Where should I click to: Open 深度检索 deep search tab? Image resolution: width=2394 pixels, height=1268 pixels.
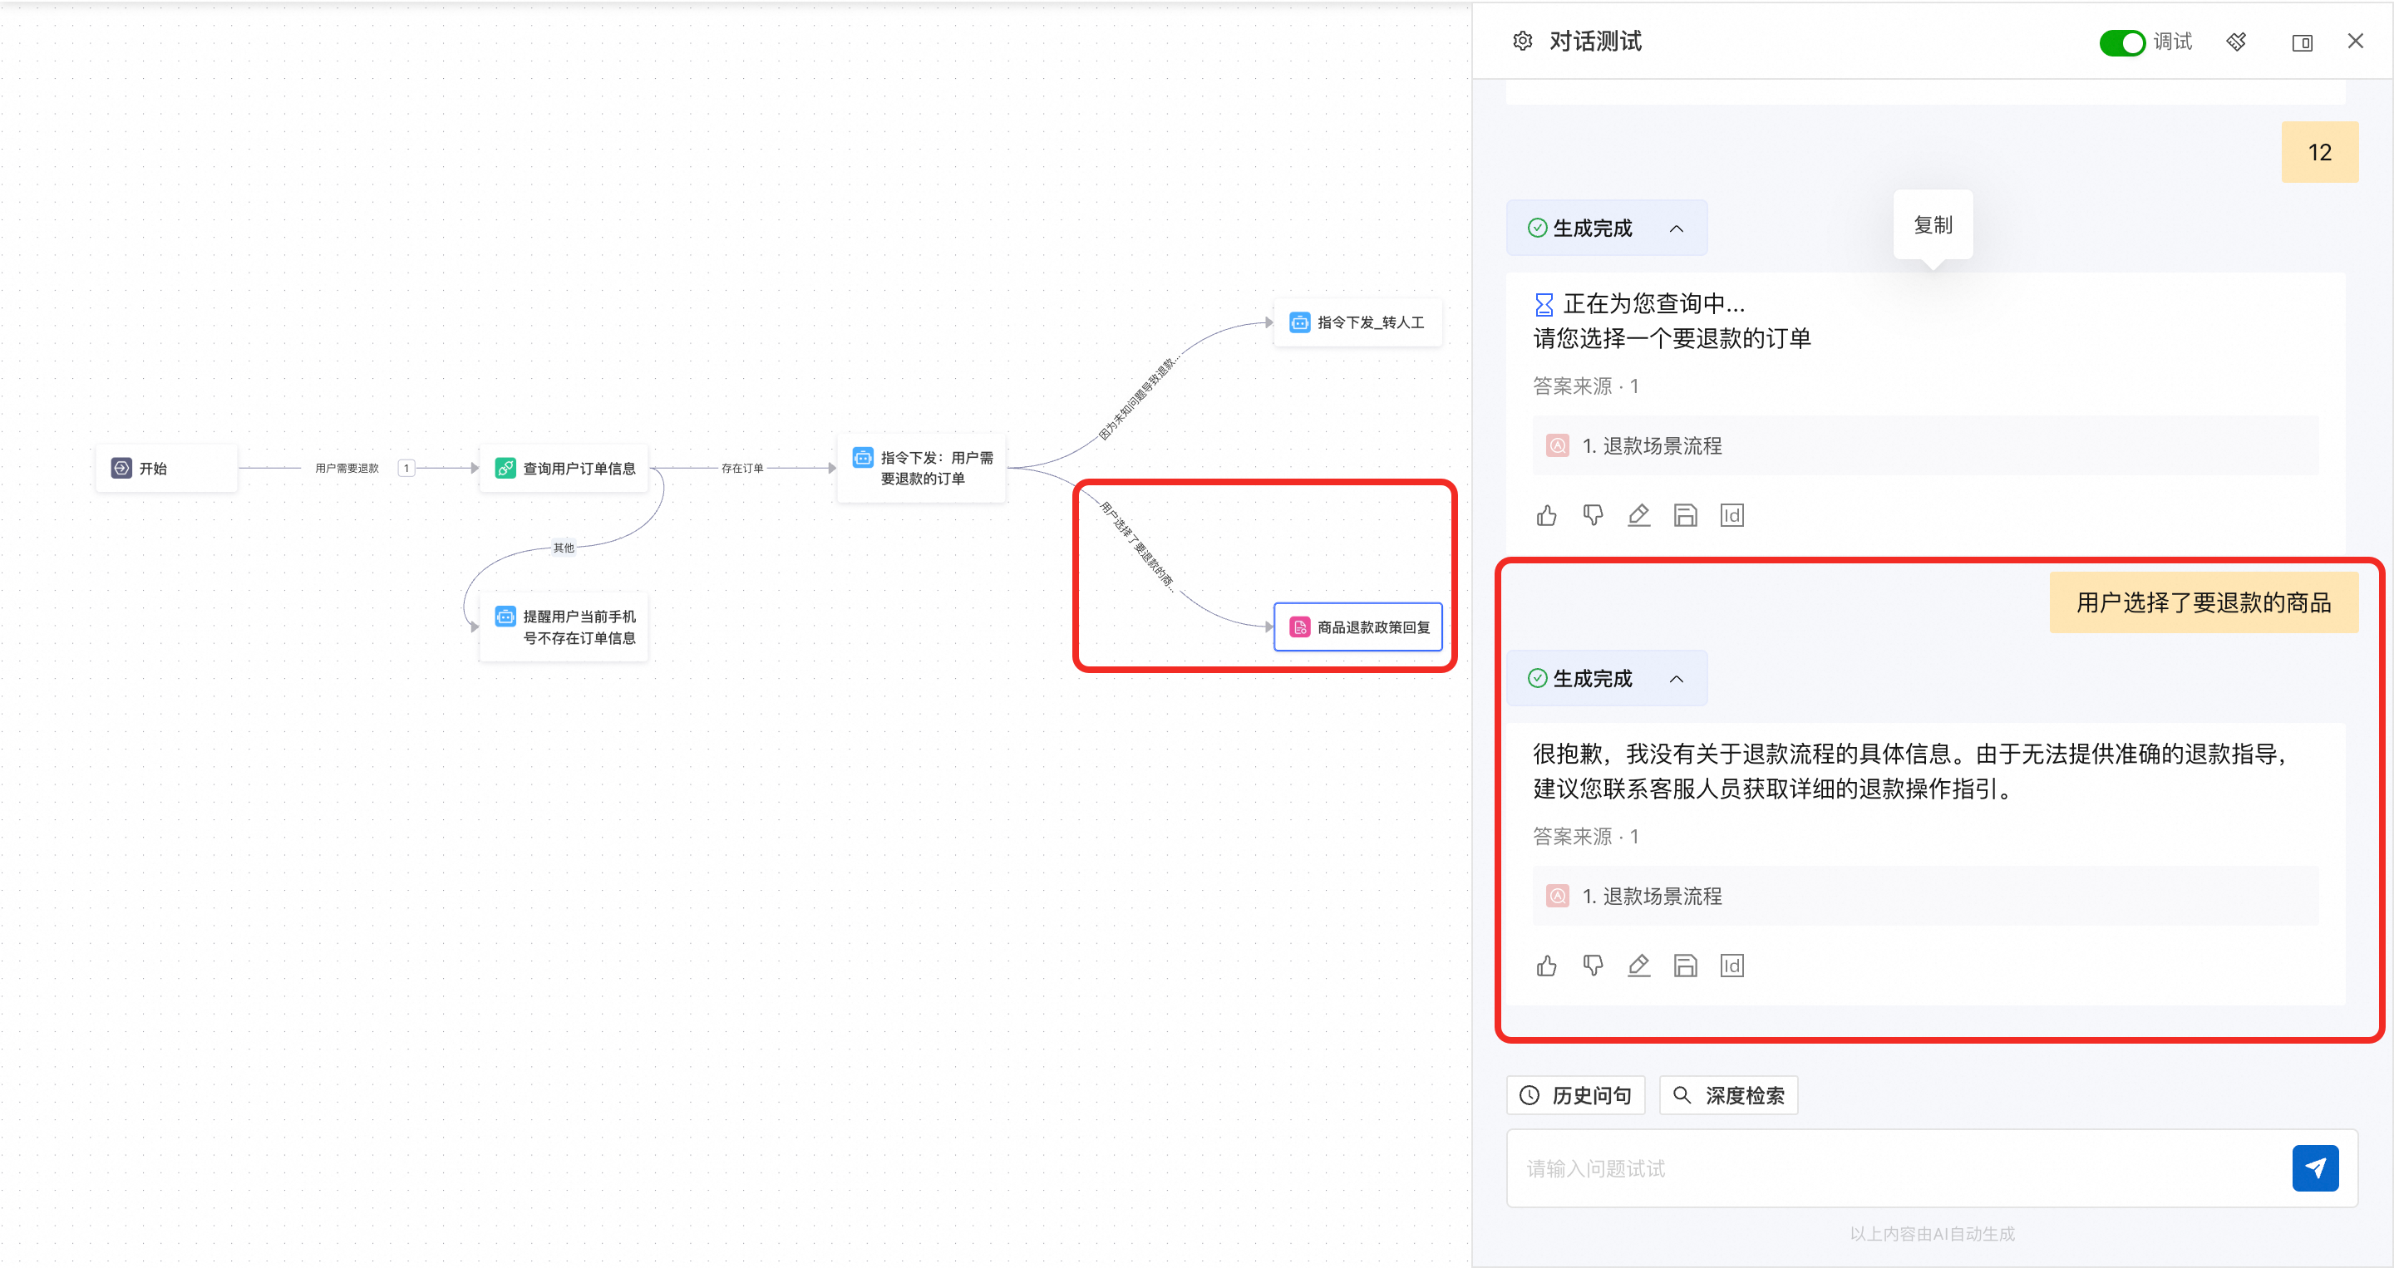(x=1729, y=1095)
